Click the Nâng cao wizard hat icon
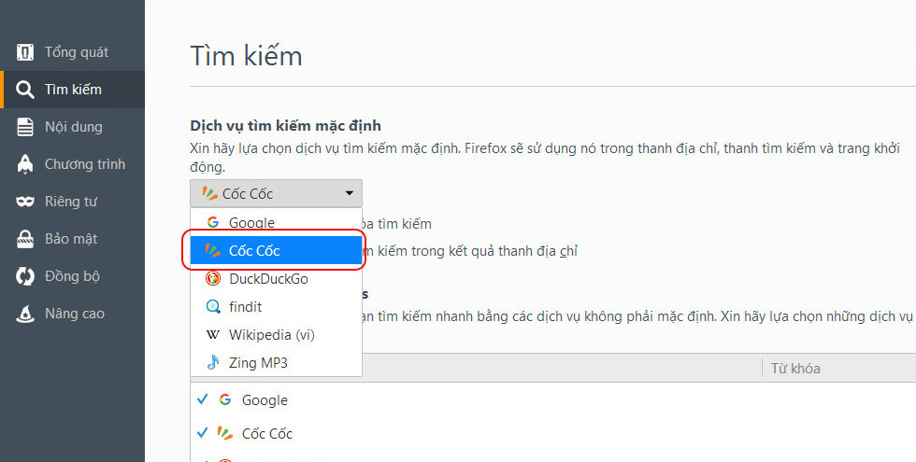This screenshot has width=916, height=462. 25,314
